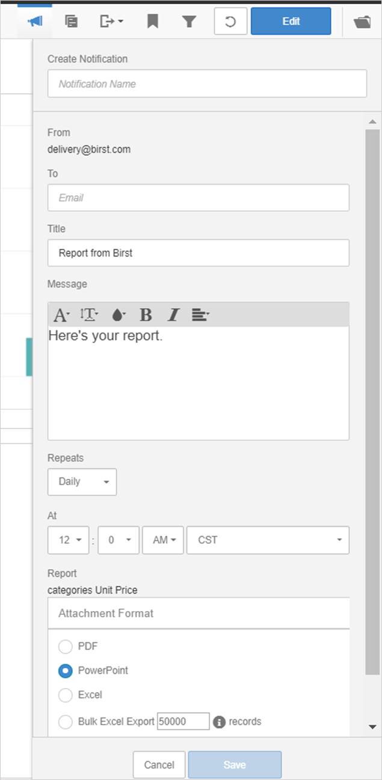
Task: Click the bookmark icon
Action: click(x=153, y=22)
